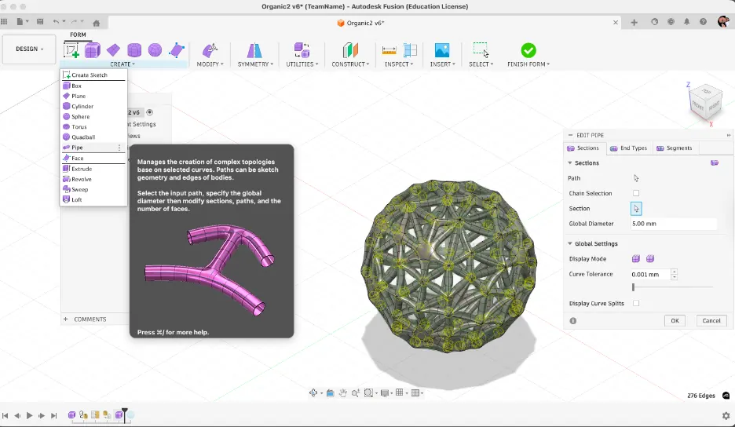Click the Select window selection icon

(481, 49)
